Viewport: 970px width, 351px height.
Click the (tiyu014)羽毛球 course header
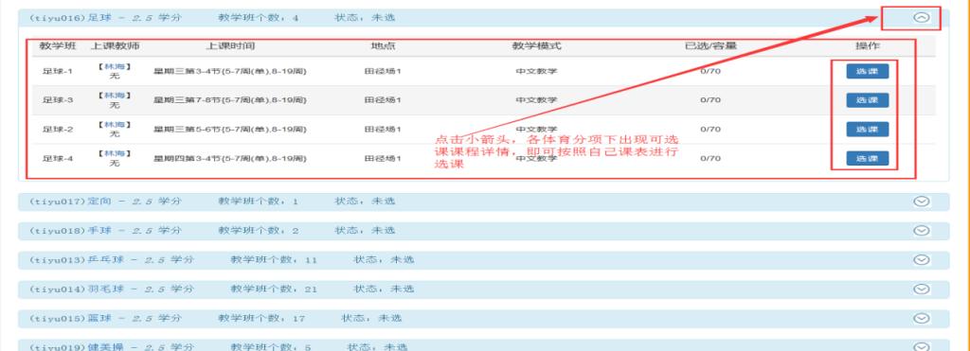[x=483, y=290]
